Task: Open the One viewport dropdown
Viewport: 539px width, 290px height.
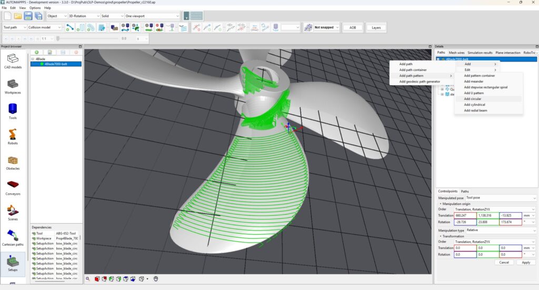Action: [x=152, y=16]
